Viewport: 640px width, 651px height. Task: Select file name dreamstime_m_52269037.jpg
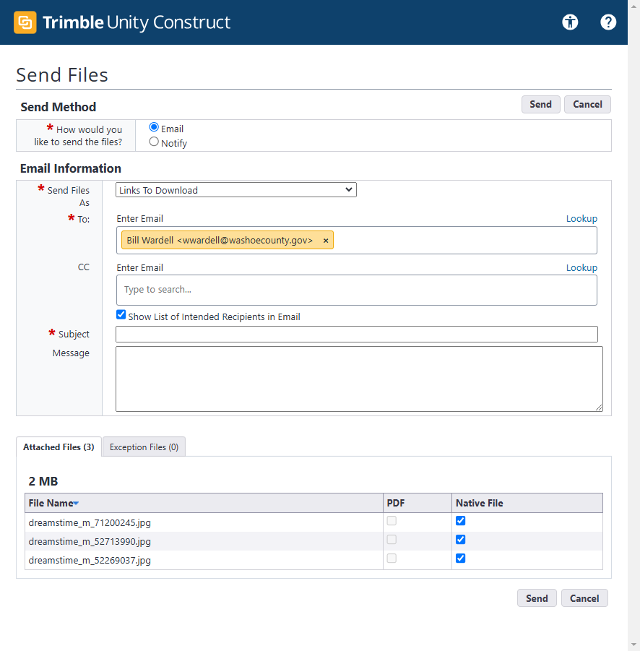tap(90, 561)
